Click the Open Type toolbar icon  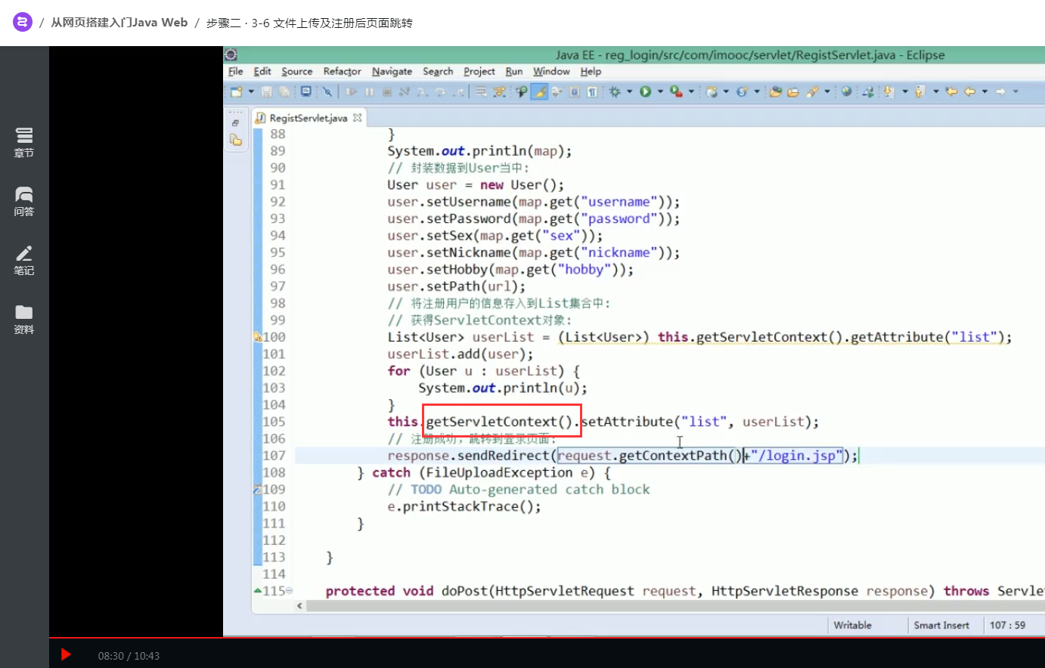775,91
